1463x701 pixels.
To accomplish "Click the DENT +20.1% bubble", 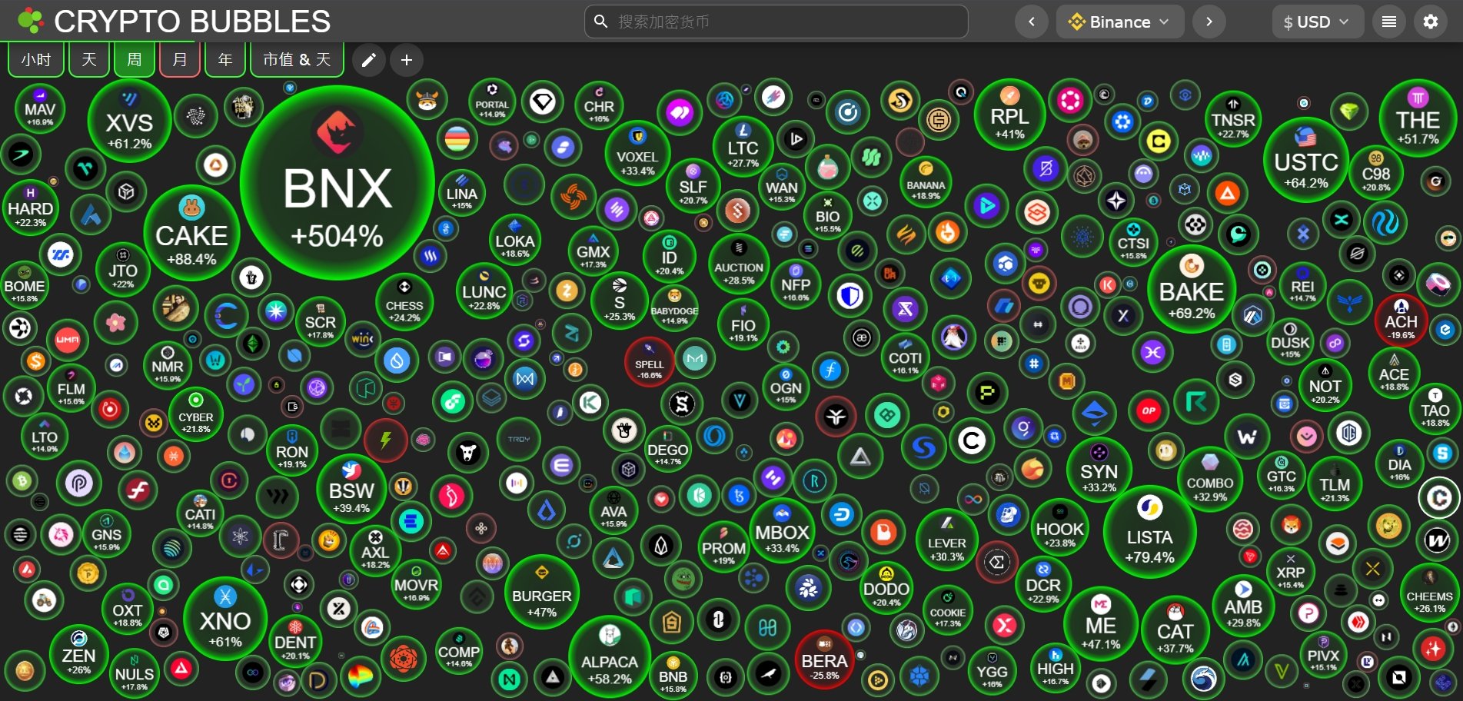I will [x=295, y=641].
